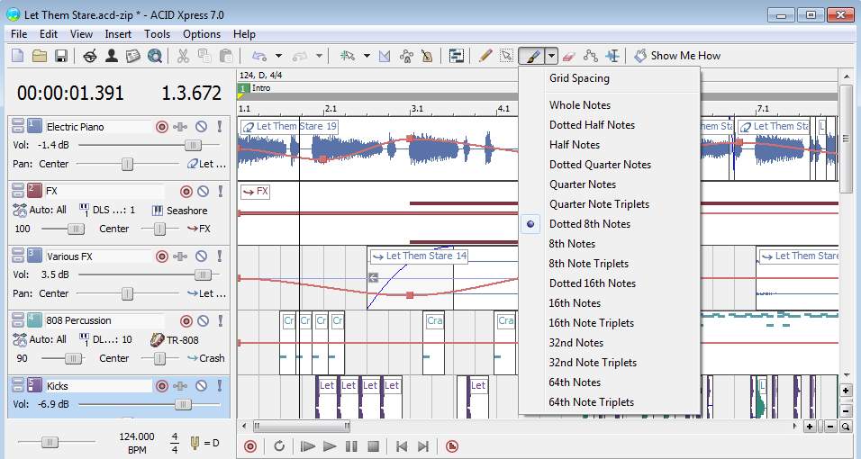This screenshot has height=459, width=861.
Task: Arm the FX track for recording
Action: (186, 191)
